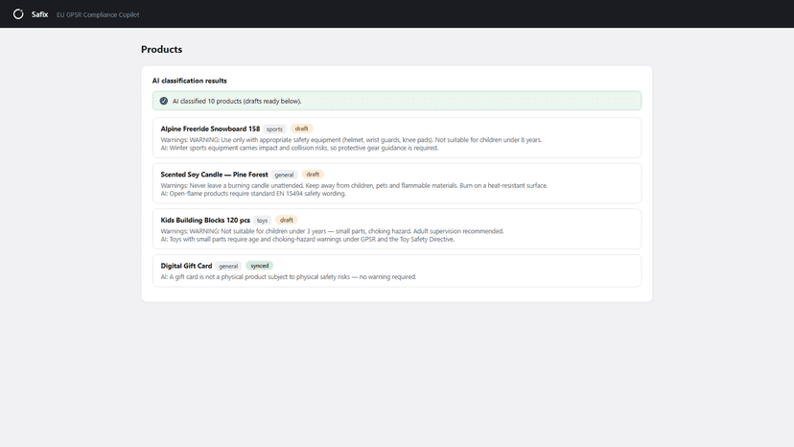794x447 pixels.
Task: Click the draft badge on Snowboard row
Action: click(x=301, y=129)
